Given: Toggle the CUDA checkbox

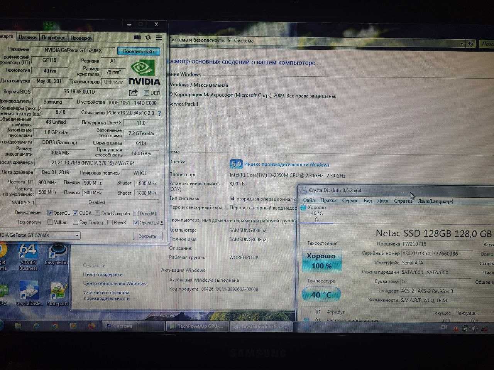Looking at the screenshot, I should [x=75, y=213].
